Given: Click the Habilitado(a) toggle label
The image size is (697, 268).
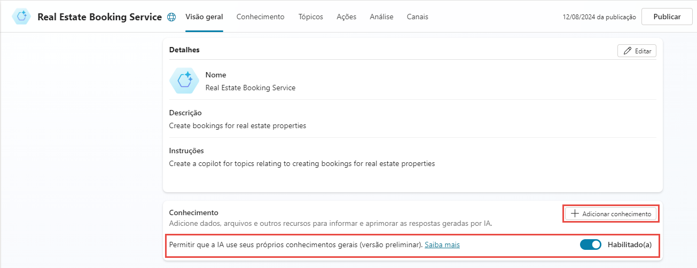Looking at the screenshot, I should click(x=630, y=245).
